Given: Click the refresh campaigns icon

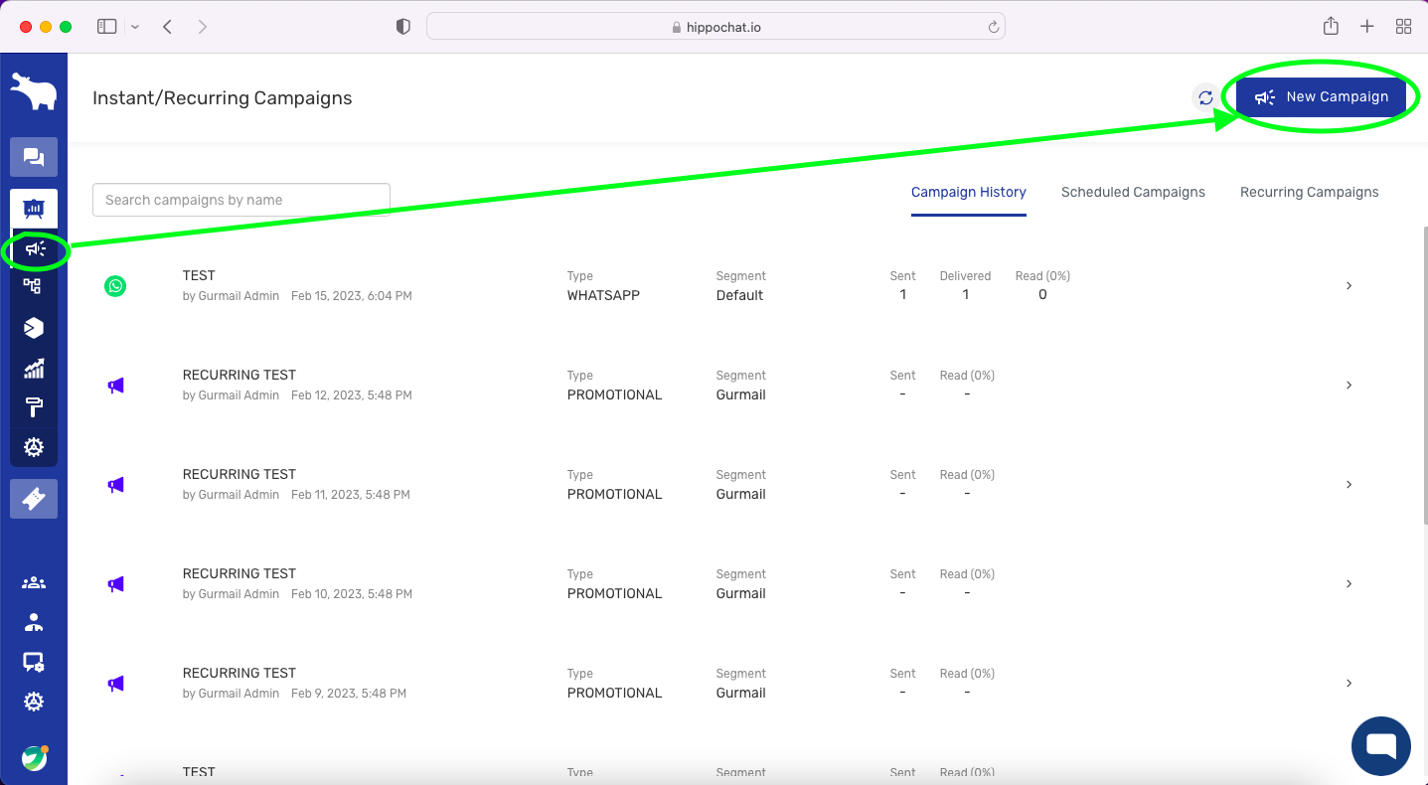Looking at the screenshot, I should (1205, 97).
